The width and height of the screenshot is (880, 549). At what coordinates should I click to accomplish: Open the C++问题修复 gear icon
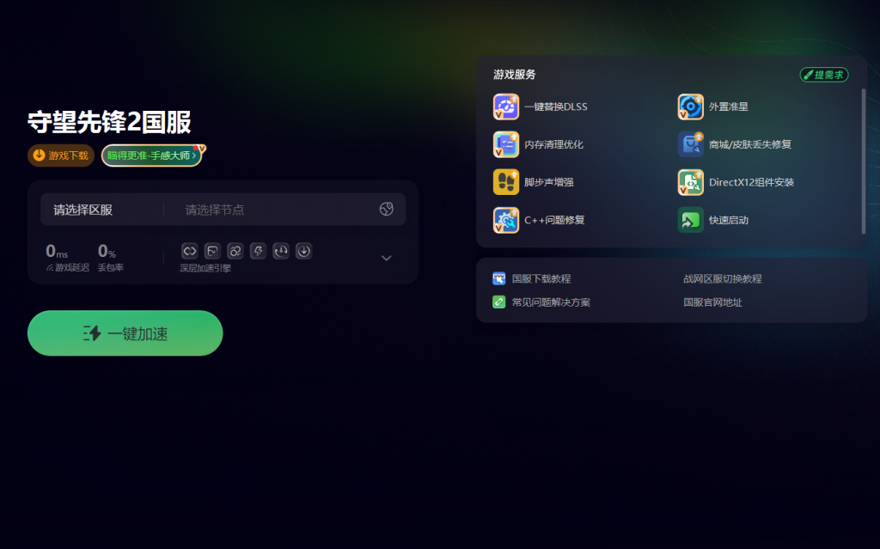[x=505, y=220]
